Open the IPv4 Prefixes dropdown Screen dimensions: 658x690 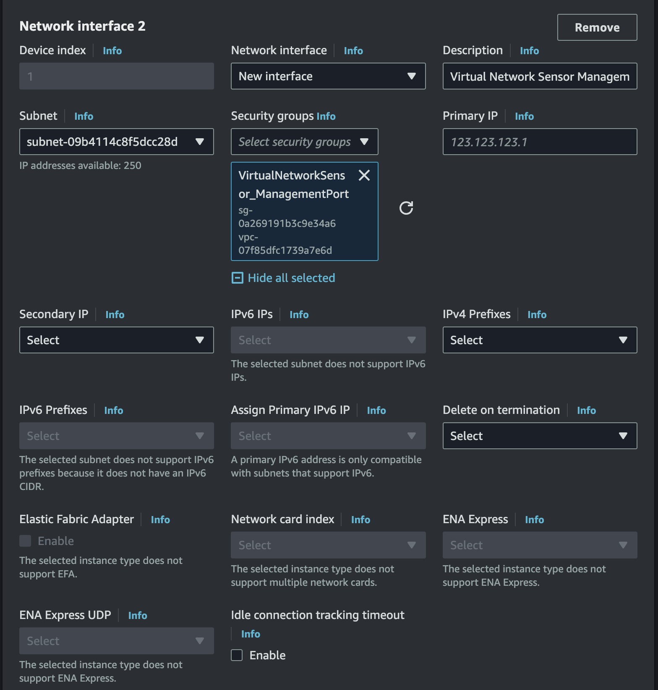tap(540, 340)
